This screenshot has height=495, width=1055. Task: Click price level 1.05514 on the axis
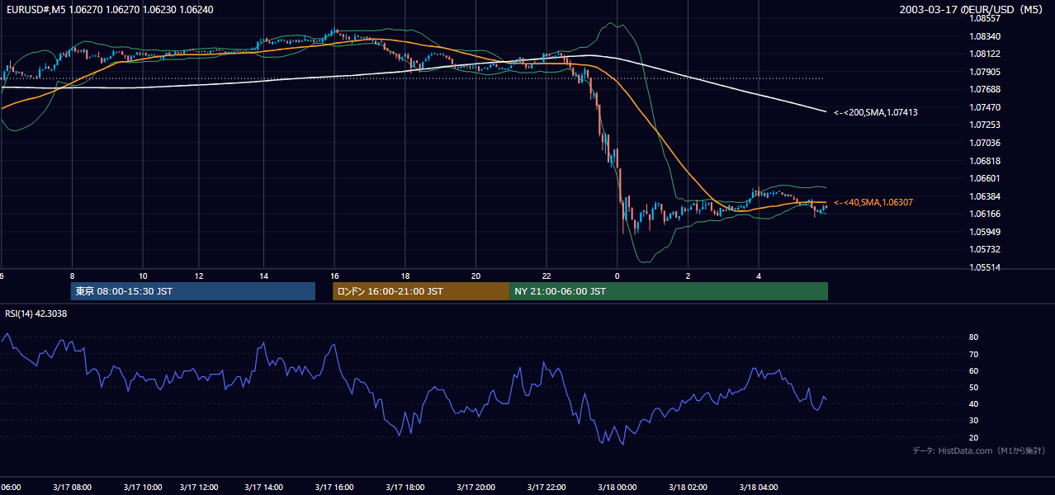[x=985, y=267]
